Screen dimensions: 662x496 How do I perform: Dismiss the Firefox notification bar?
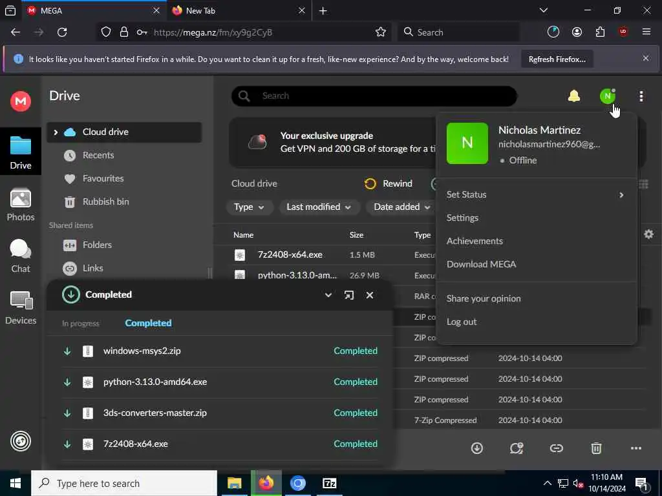click(x=646, y=58)
